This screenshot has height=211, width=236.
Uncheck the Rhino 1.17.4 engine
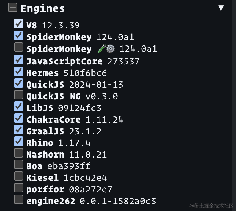(19, 141)
